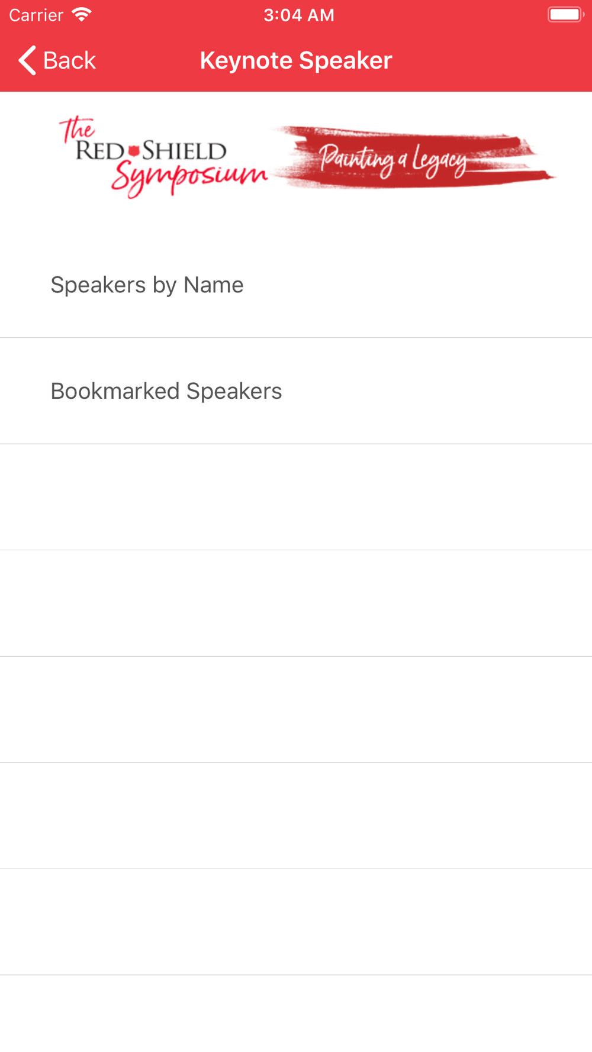Tap the Back chevron arrow icon
592x1052 pixels.
tap(27, 60)
